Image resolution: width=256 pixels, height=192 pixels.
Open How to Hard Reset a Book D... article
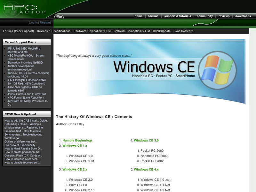[x=23, y=148]
